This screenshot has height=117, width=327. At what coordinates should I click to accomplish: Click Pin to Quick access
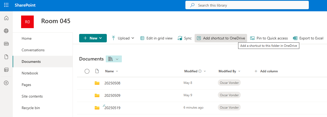tap(269, 38)
